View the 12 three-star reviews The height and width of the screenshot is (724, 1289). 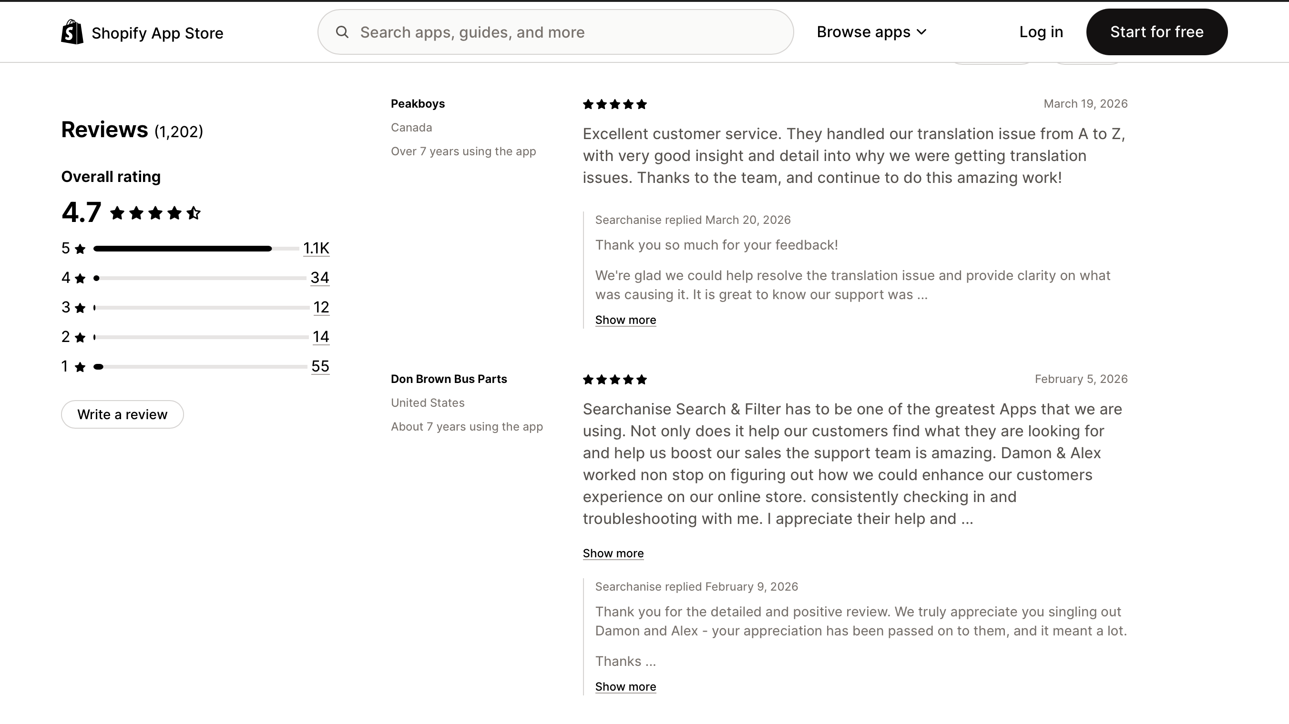321,308
